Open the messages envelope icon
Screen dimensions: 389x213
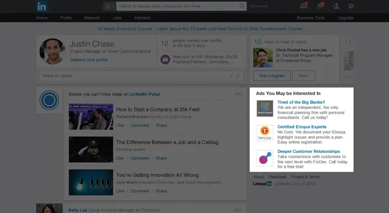tap(303, 6)
